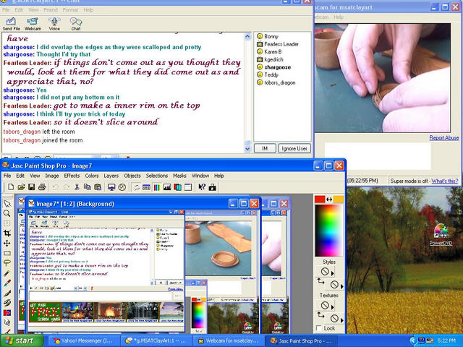
Task: Click the Ignore User button
Action: click(x=294, y=148)
